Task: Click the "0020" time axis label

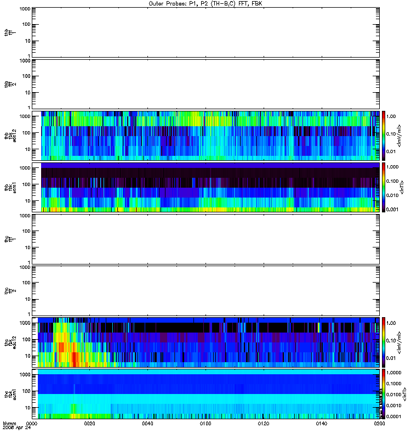Action: click(89, 424)
